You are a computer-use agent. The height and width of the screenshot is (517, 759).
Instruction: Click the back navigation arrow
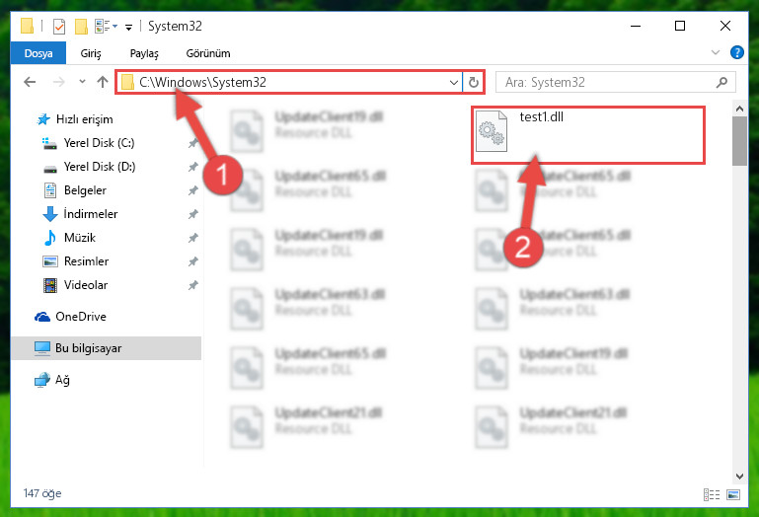(30, 82)
